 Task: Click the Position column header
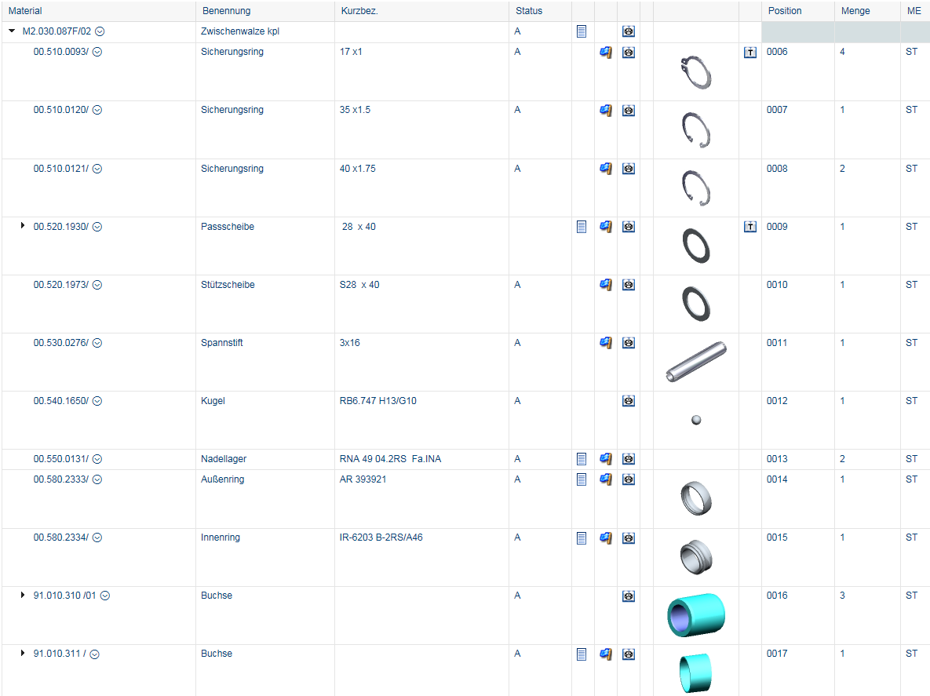click(x=785, y=11)
